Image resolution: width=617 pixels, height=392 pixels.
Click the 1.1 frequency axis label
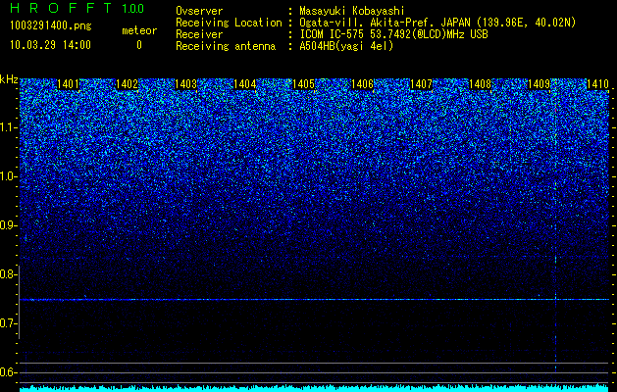click(9, 127)
